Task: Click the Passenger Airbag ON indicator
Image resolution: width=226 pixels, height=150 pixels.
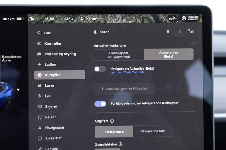Action: [190, 18]
